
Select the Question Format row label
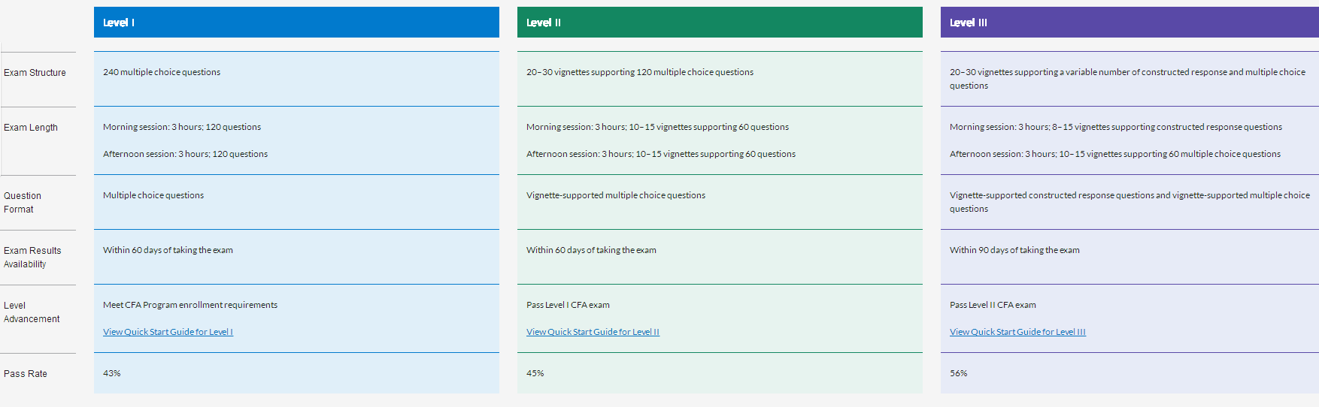[x=23, y=203]
